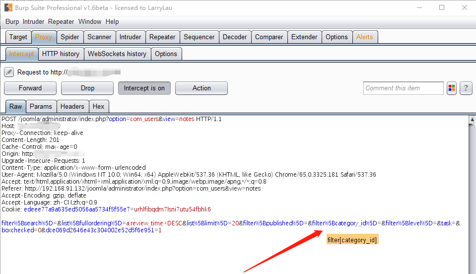Image resolution: width=476 pixels, height=274 pixels.
Task: Switch to the Headers view tab
Action: pos(72,107)
